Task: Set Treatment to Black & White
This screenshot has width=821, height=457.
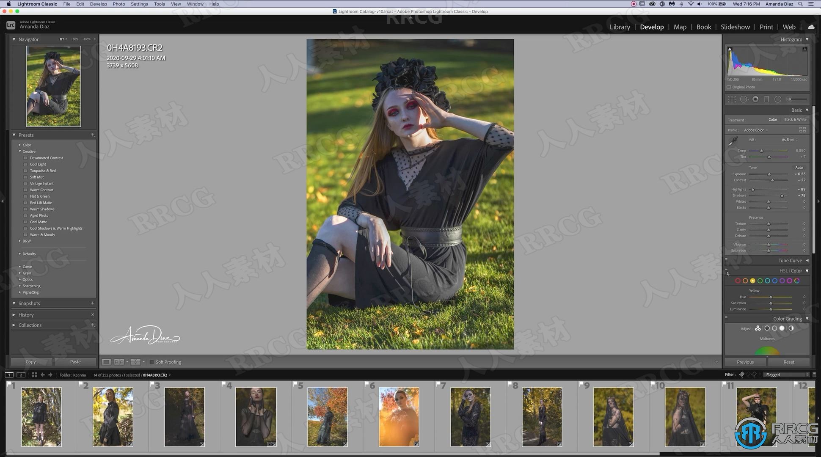Action: (795, 120)
